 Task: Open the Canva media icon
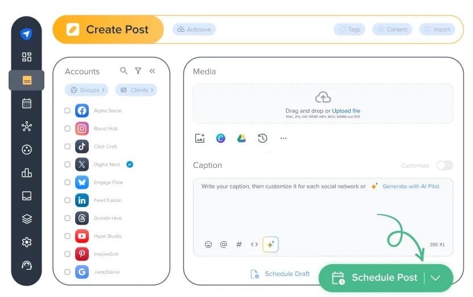(220, 138)
